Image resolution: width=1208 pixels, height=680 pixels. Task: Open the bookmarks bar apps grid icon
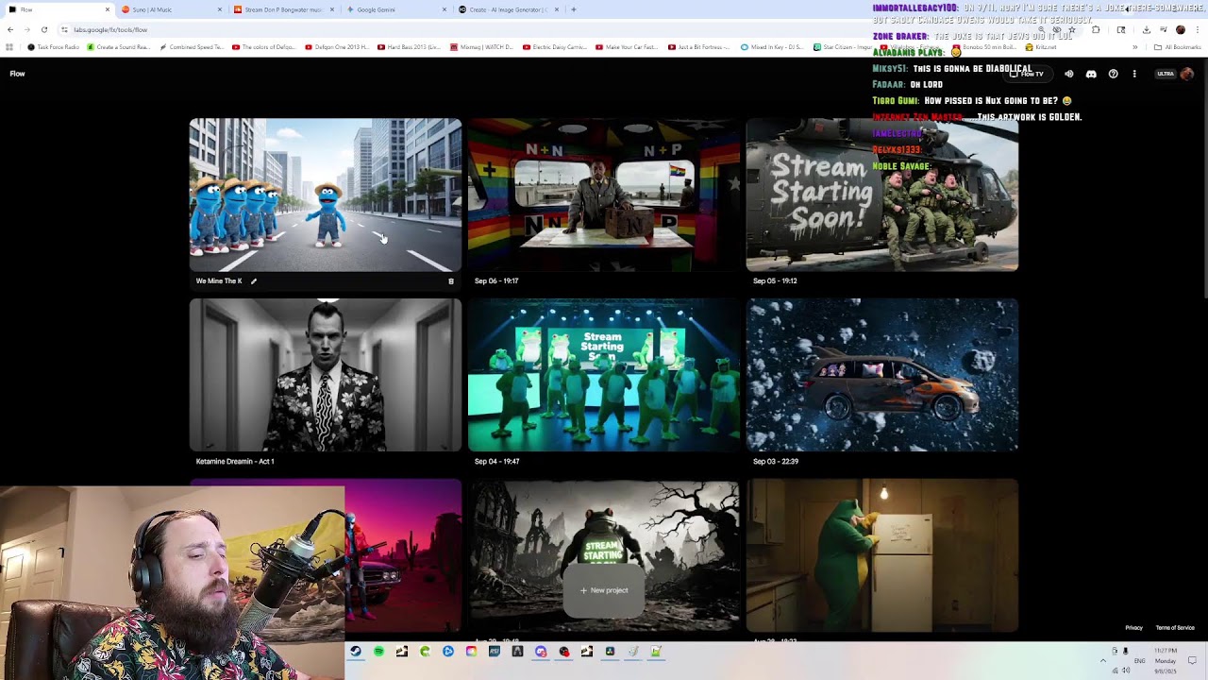(10, 47)
